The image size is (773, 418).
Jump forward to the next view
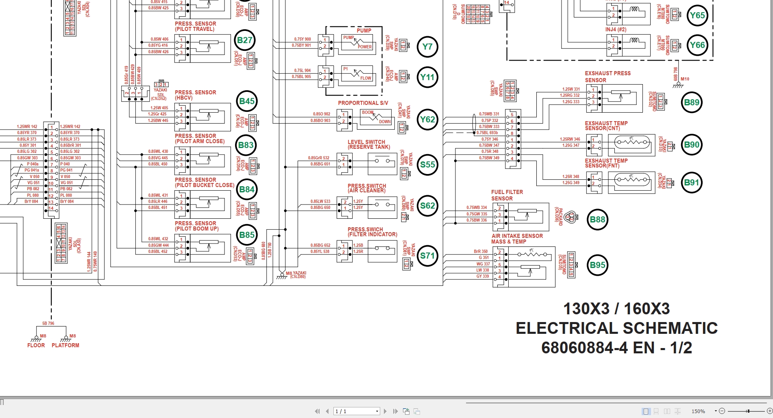point(417,411)
